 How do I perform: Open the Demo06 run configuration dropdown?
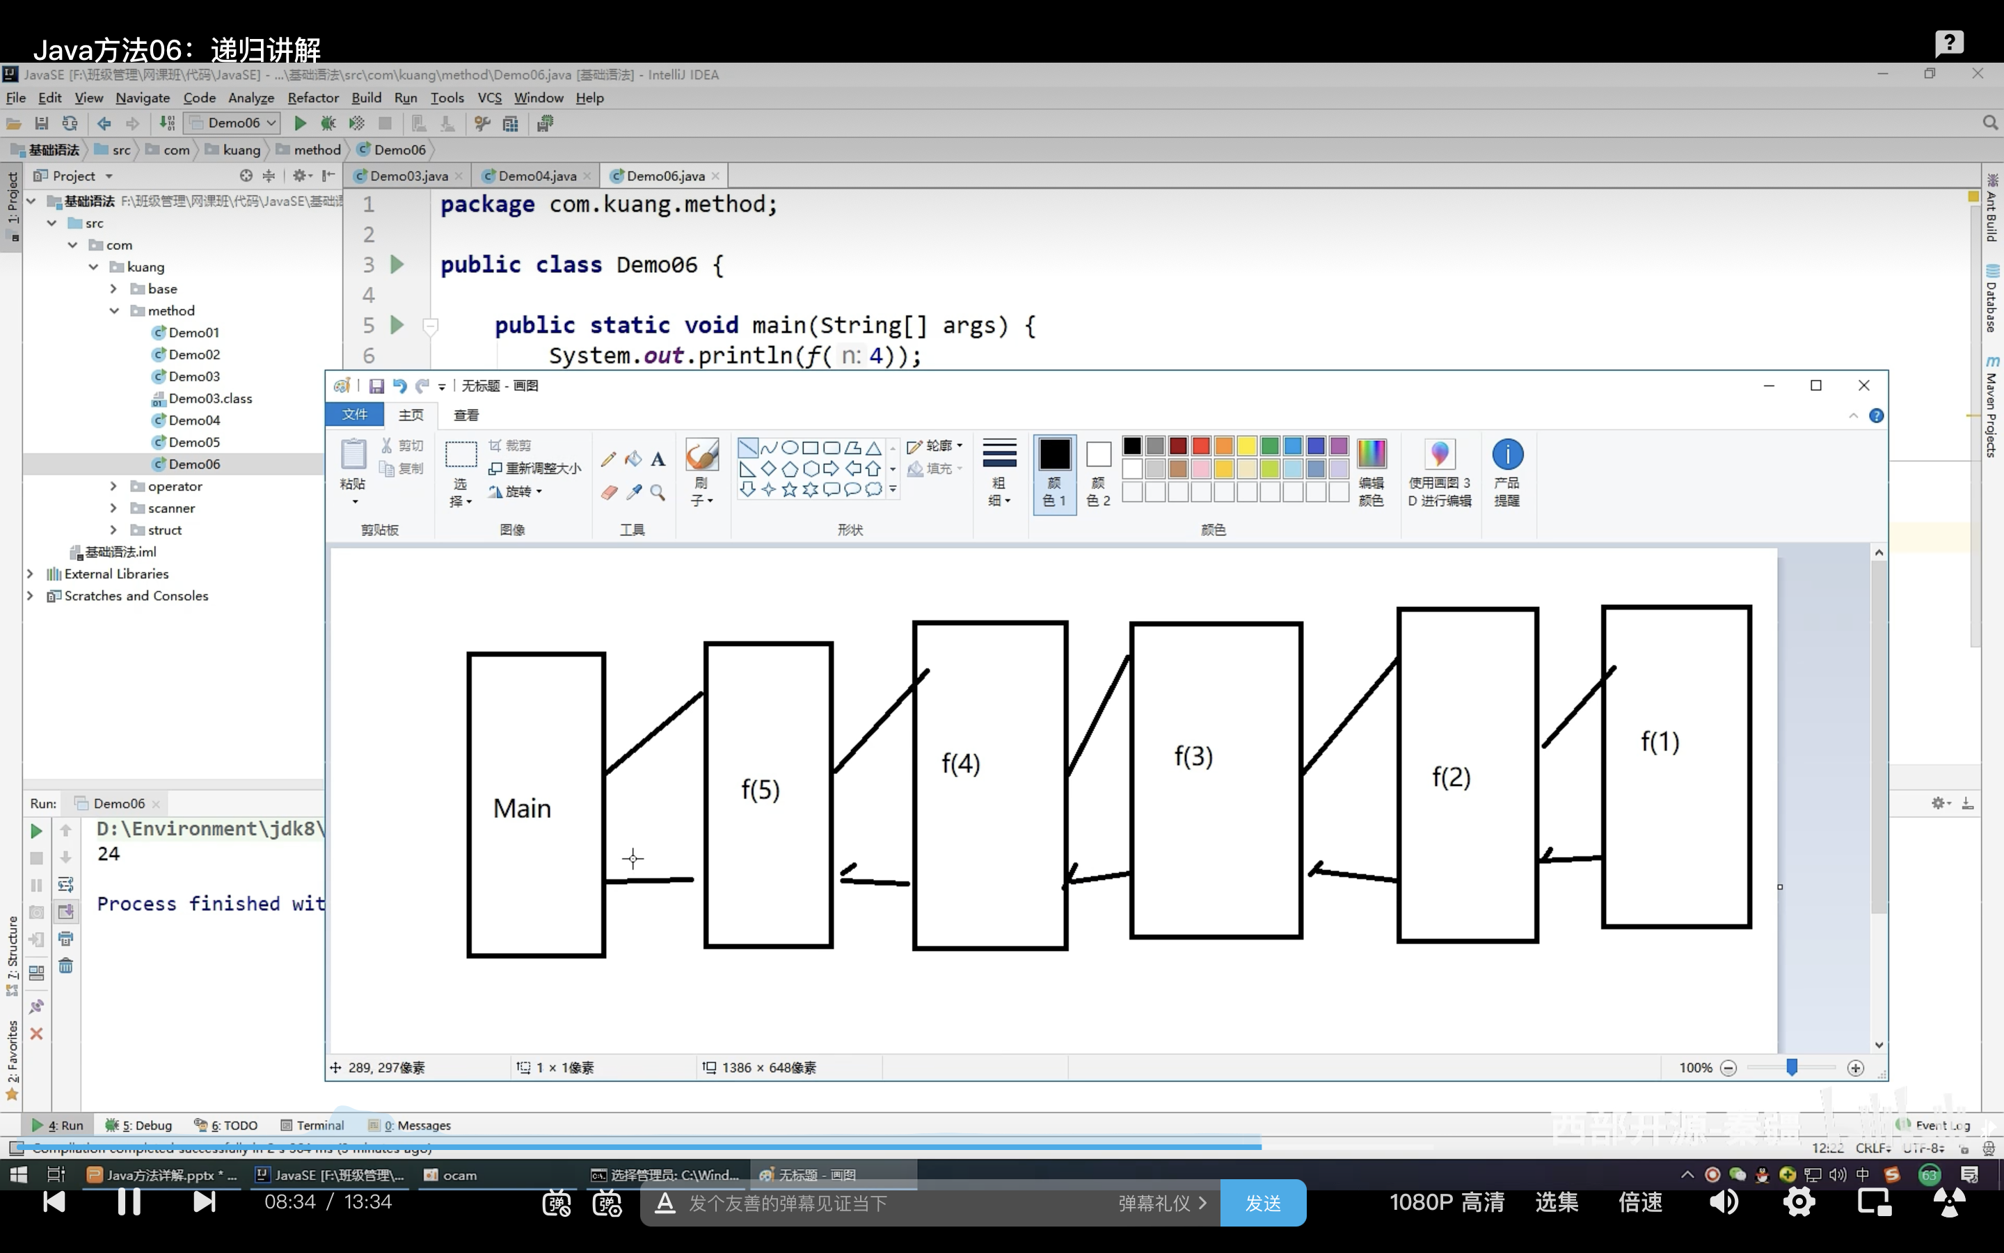pyautogui.click(x=234, y=123)
